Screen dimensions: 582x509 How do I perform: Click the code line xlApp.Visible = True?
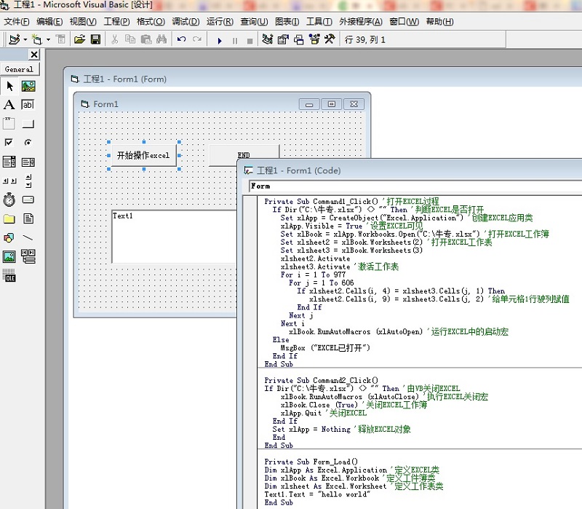(321, 226)
